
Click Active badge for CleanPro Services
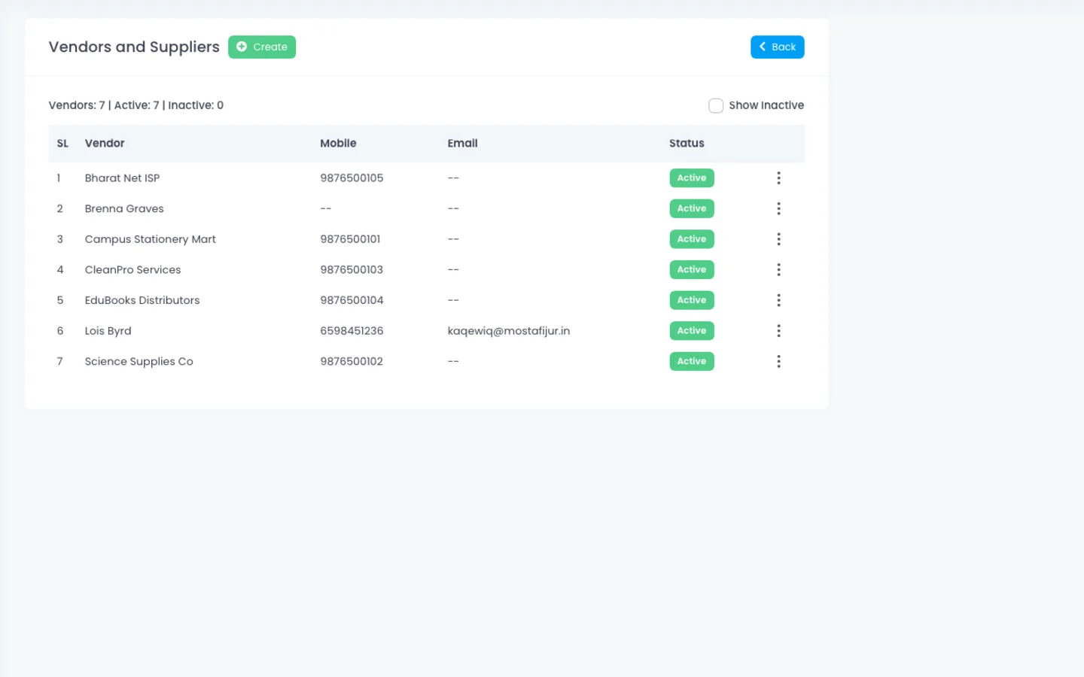click(691, 269)
